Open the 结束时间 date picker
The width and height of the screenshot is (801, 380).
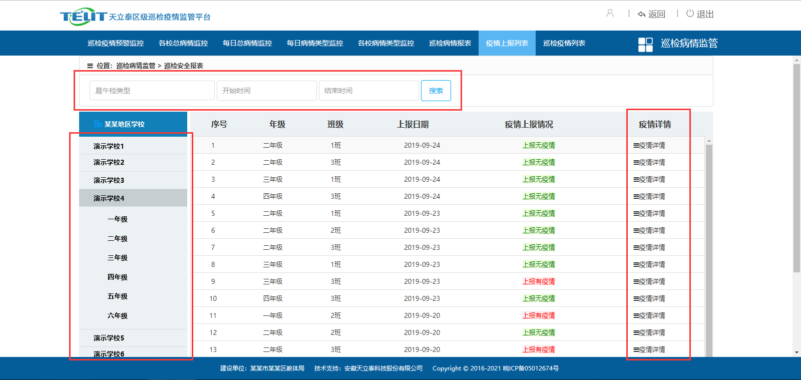pos(368,91)
